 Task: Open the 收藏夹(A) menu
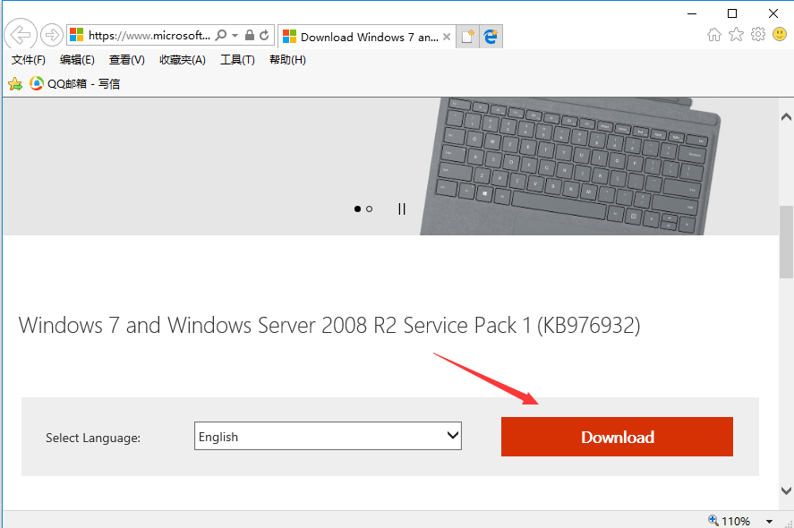[x=182, y=60]
